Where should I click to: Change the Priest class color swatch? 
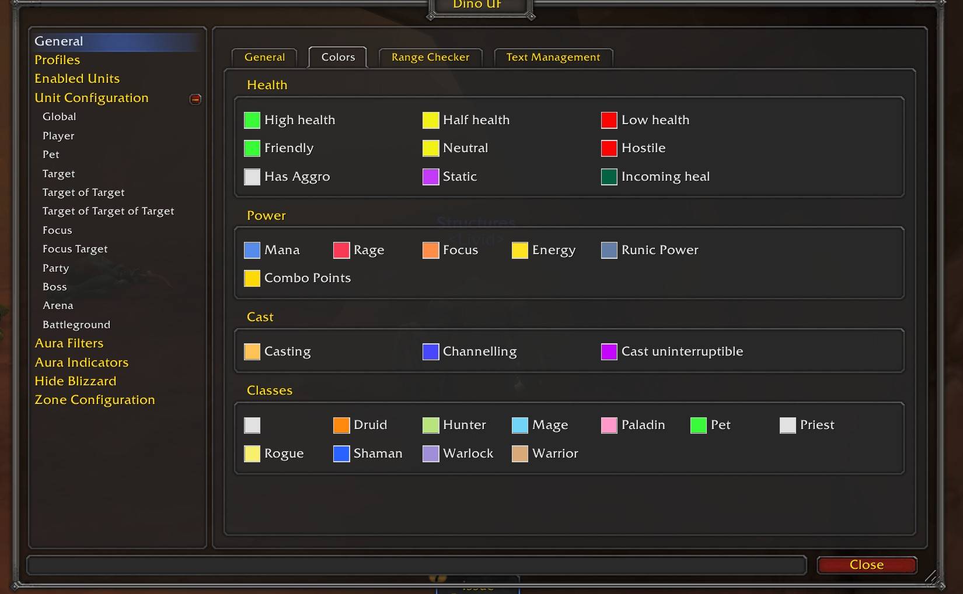(787, 425)
